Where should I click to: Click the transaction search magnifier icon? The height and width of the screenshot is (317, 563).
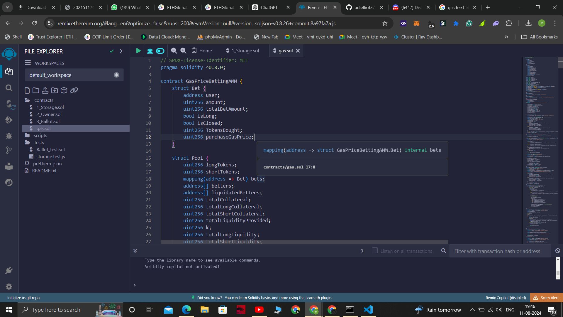tap(444, 251)
